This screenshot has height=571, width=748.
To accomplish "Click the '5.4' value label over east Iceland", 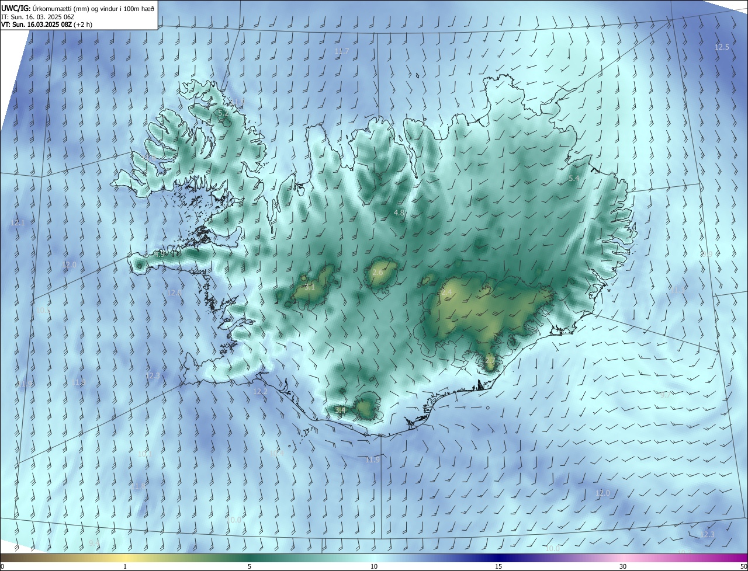I will coord(574,179).
